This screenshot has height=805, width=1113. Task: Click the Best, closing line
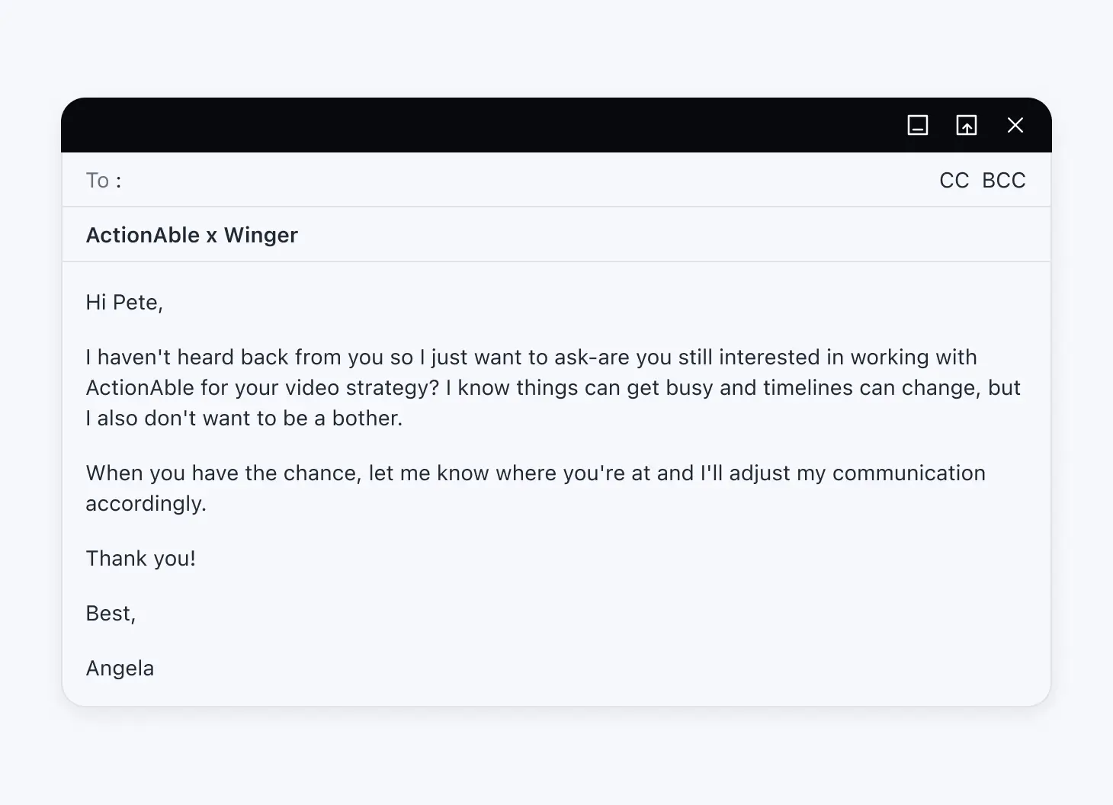coord(111,614)
